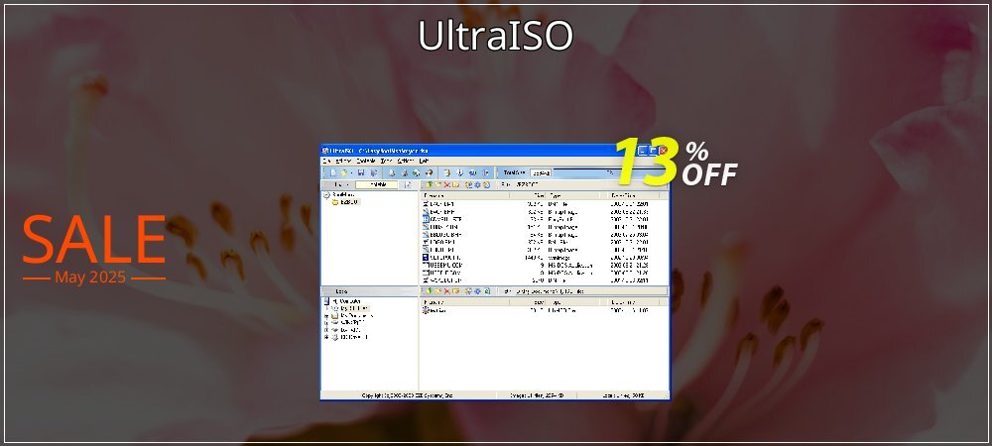This screenshot has width=992, height=446.
Task: Expand the Open icon's dropdown arrow
Action: click(352, 172)
